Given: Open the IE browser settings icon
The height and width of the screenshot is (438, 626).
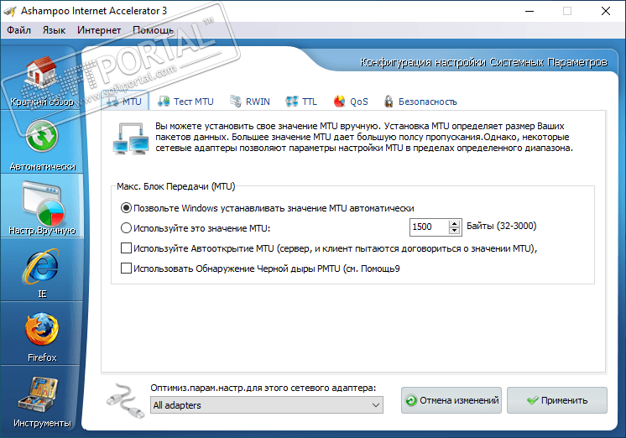Looking at the screenshot, I should [42, 266].
